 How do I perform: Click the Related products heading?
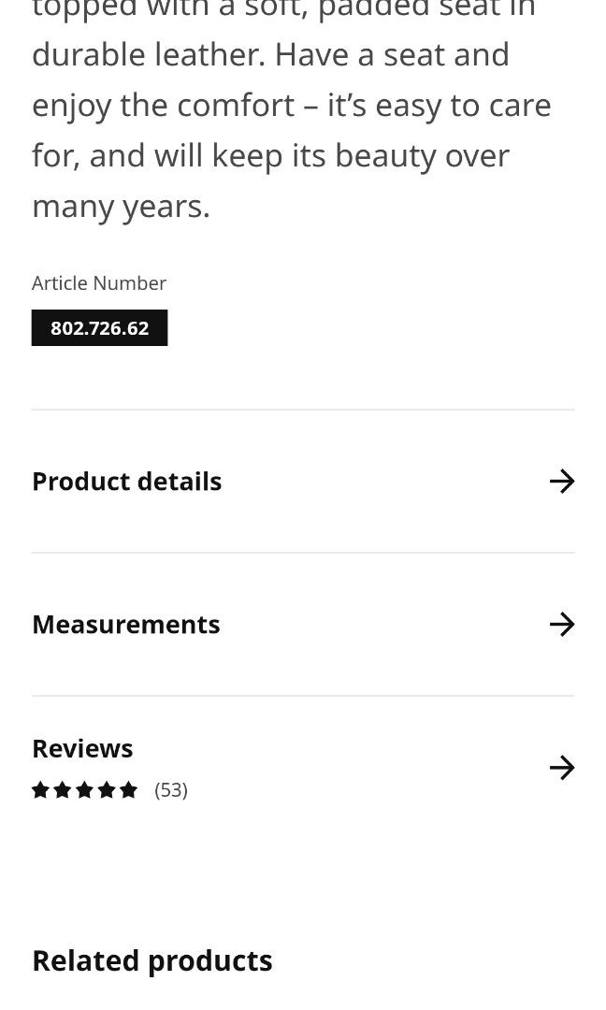pyautogui.click(x=152, y=960)
